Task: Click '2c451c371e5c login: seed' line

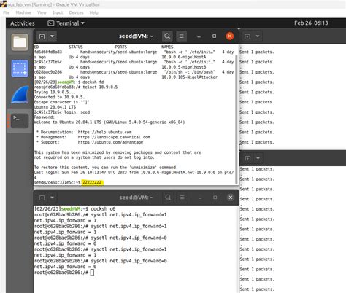Action: pyautogui.click(x=62, y=112)
